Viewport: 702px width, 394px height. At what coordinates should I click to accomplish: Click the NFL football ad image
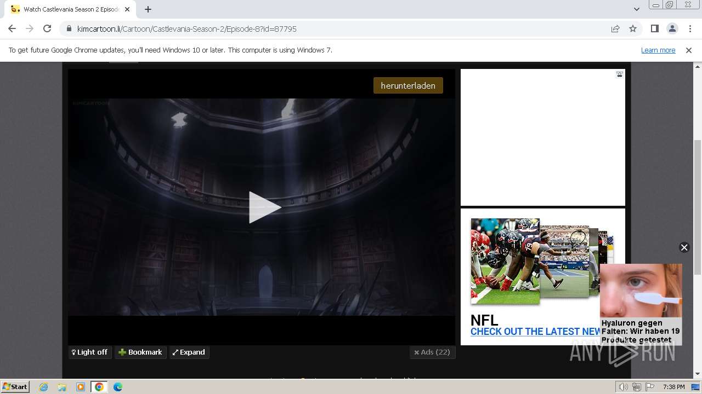point(505,262)
